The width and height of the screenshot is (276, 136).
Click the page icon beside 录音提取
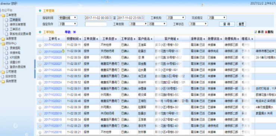7,48
